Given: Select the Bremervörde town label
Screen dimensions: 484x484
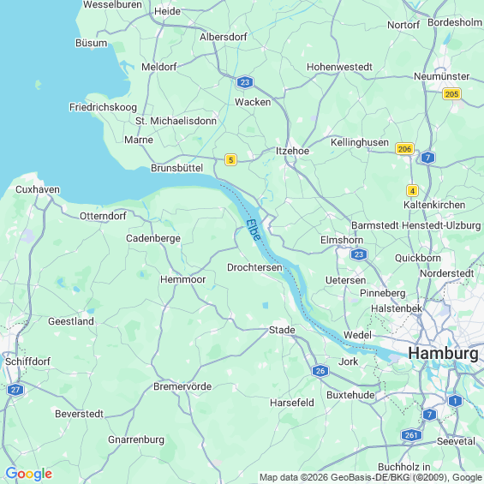Looking at the screenshot, I should coord(182,386).
